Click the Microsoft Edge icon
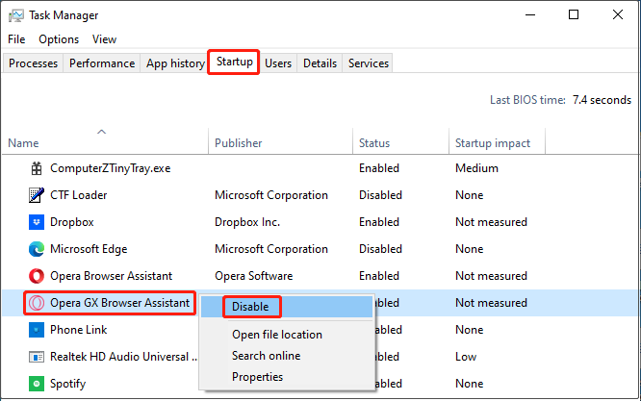 point(37,249)
